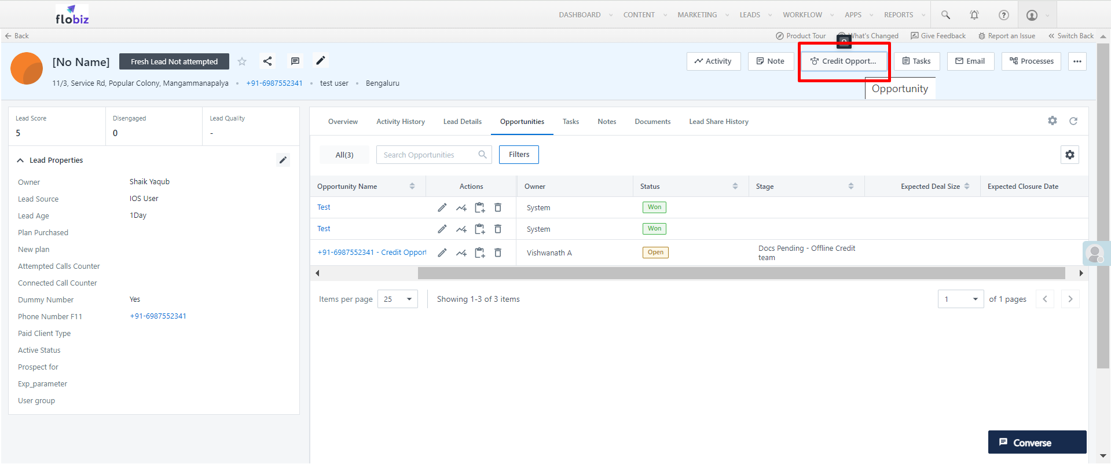Screen dimensions: 1111x464
Task: Add activity to first Test opportunity
Action: (461, 208)
